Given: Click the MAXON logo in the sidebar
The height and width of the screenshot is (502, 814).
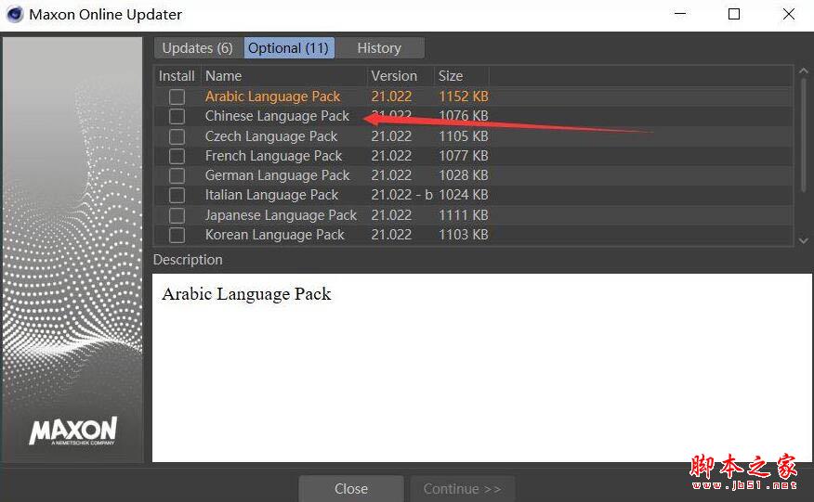Looking at the screenshot, I should click(73, 431).
